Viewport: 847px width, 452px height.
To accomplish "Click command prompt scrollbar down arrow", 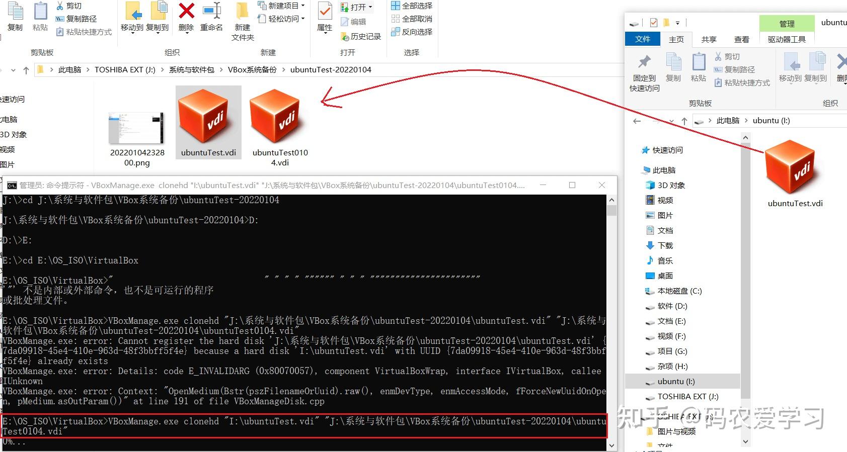I will [x=611, y=445].
